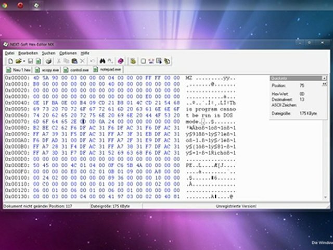Click the New document icon

10,61
